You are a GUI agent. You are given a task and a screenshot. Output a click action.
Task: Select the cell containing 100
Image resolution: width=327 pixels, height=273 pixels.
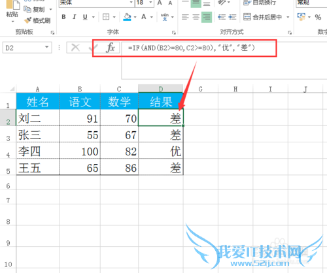point(80,151)
